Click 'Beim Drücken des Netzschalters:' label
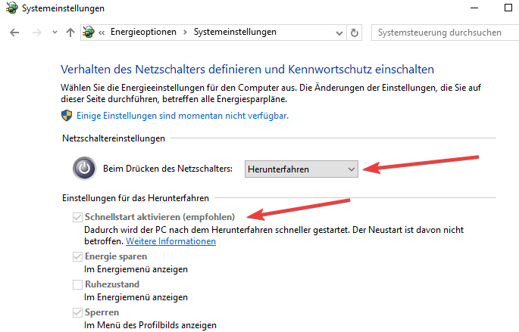This screenshot has width=519, height=332. tap(167, 169)
